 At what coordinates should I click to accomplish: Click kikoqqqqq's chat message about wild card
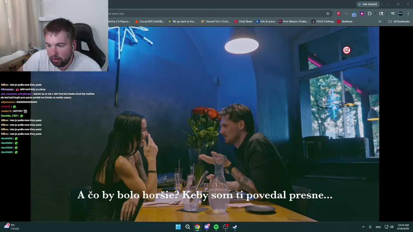pos(23,89)
